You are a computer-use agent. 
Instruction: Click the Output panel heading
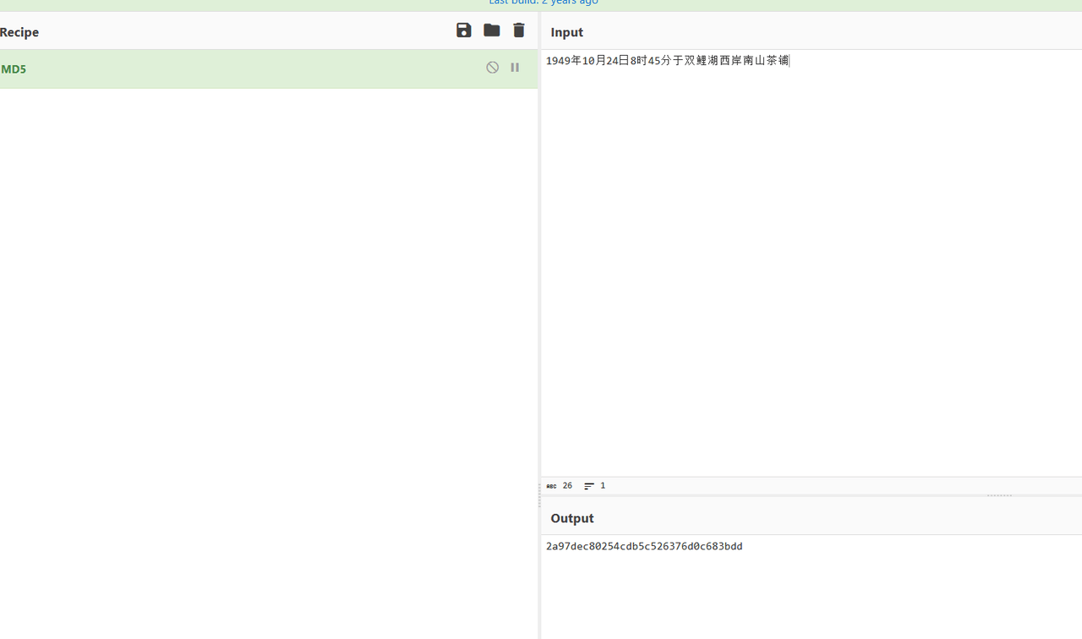(572, 518)
